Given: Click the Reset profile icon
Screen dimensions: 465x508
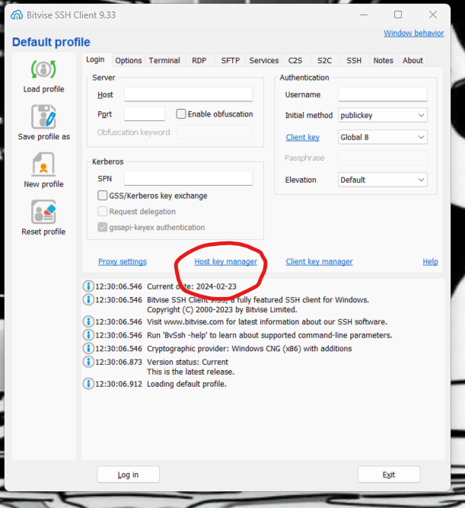Looking at the screenshot, I should point(43,212).
